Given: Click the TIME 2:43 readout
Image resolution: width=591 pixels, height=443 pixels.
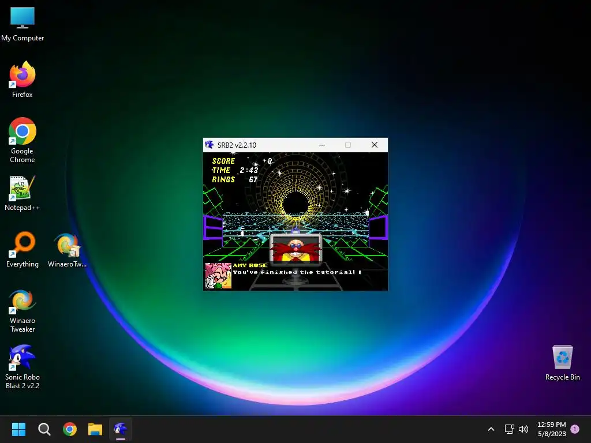Looking at the screenshot, I should pyautogui.click(x=235, y=170).
